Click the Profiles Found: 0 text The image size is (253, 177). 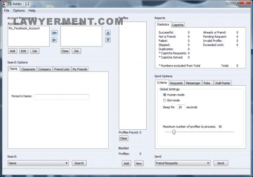130,133
